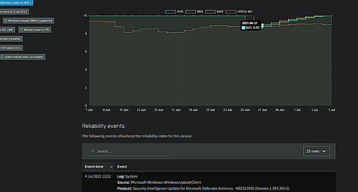Click the Memory load is 17% tag
The height and width of the screenshot is (192, 358).
coord(34,30)
